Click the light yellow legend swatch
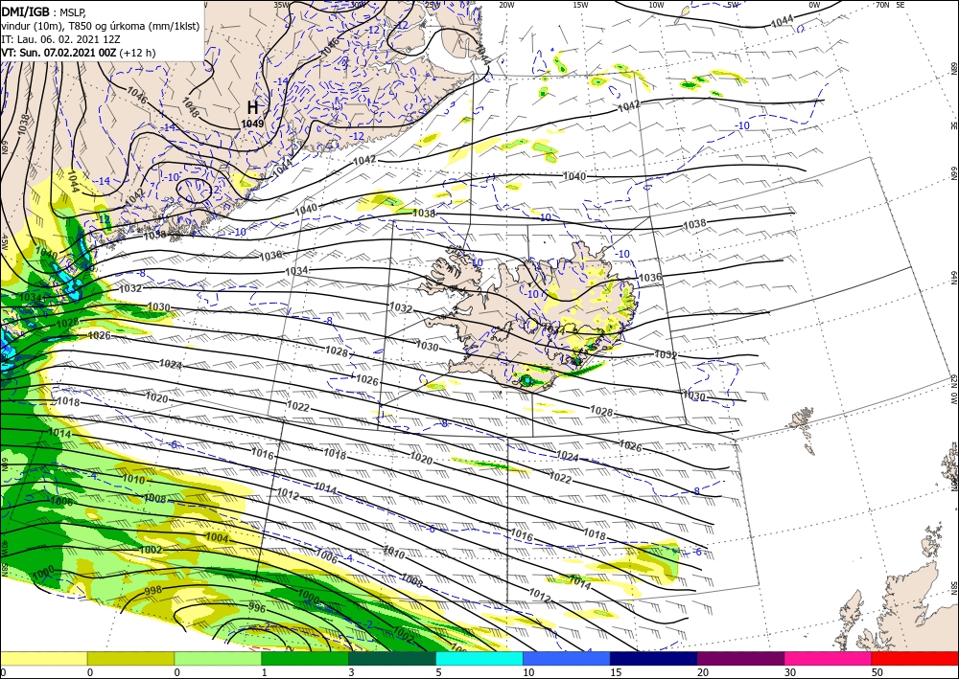The height and width of the screenshot is (679, 959). tap(43, 658)
